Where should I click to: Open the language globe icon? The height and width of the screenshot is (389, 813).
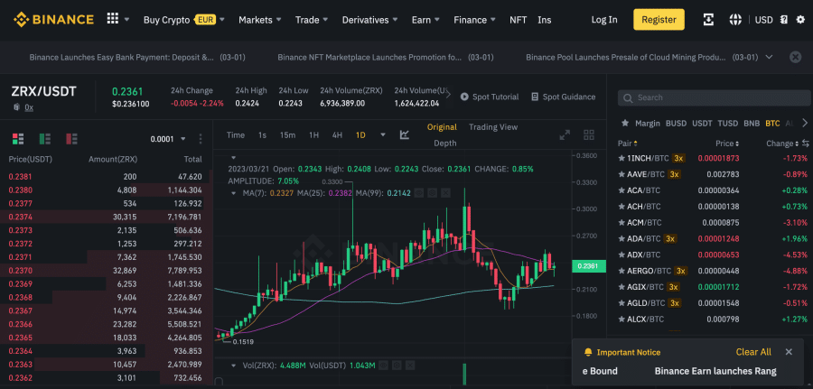[735, 20]
